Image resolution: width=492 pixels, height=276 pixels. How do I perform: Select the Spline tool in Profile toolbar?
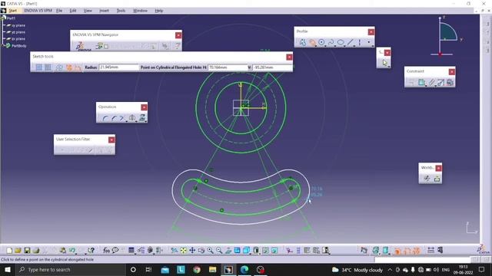pyautogui.click(x=331, y=42)
